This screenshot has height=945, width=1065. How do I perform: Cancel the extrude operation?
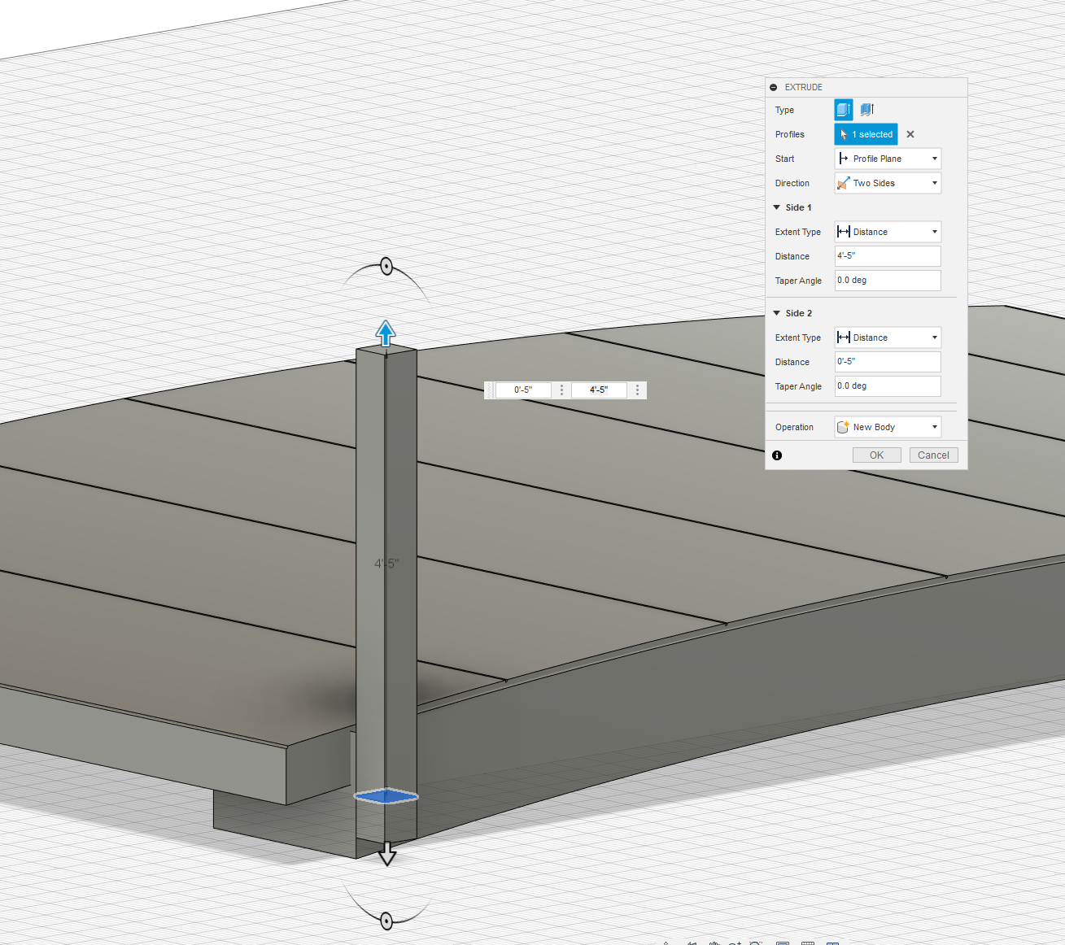point(933,455)
